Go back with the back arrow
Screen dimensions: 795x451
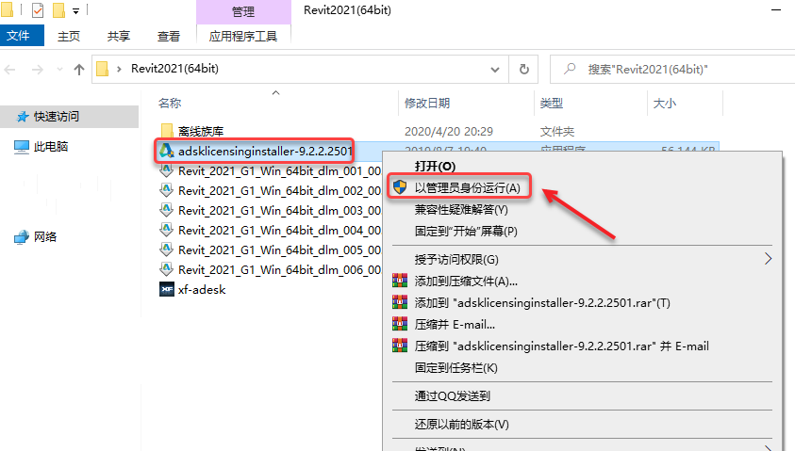10,70
